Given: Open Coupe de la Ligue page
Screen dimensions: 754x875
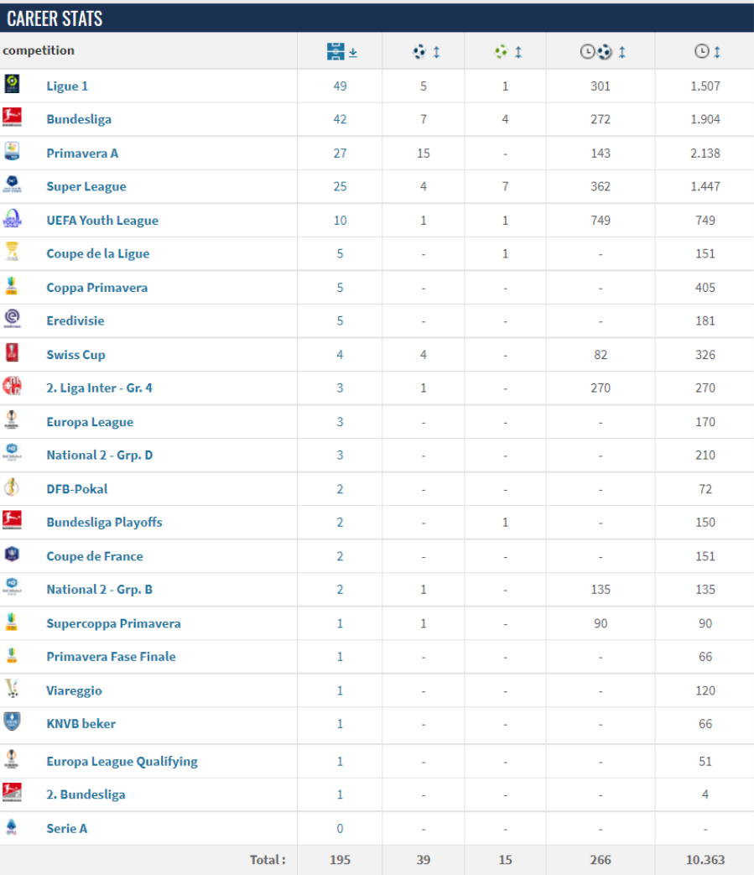Looking at the screenshot, I should click(x=98, y=254).
